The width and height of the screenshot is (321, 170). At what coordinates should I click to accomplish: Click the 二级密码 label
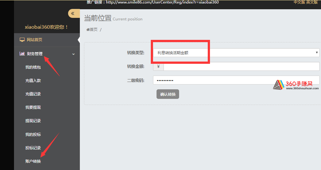coord(136,80)
